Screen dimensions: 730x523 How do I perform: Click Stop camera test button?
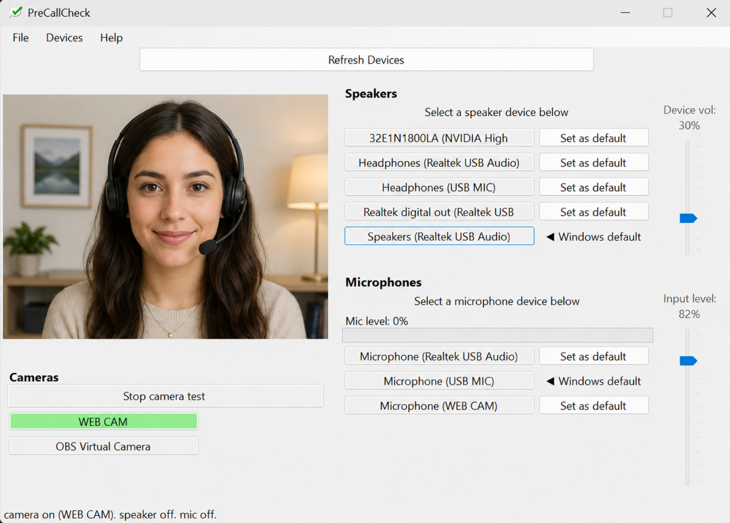165,396
